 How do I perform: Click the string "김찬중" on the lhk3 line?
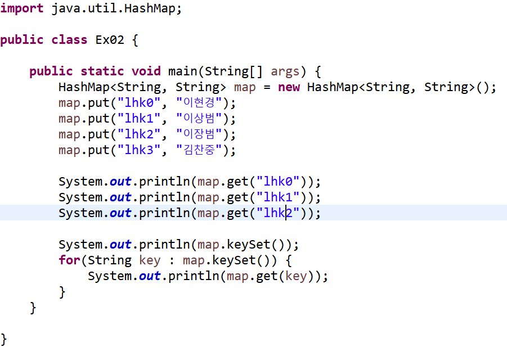pyautogui.click(x=198, y=150)
